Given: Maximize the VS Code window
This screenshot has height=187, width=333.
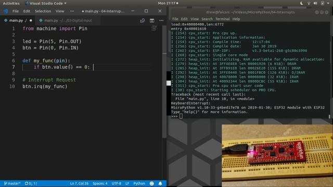Looking at the screenshot, I should (146, 11).
